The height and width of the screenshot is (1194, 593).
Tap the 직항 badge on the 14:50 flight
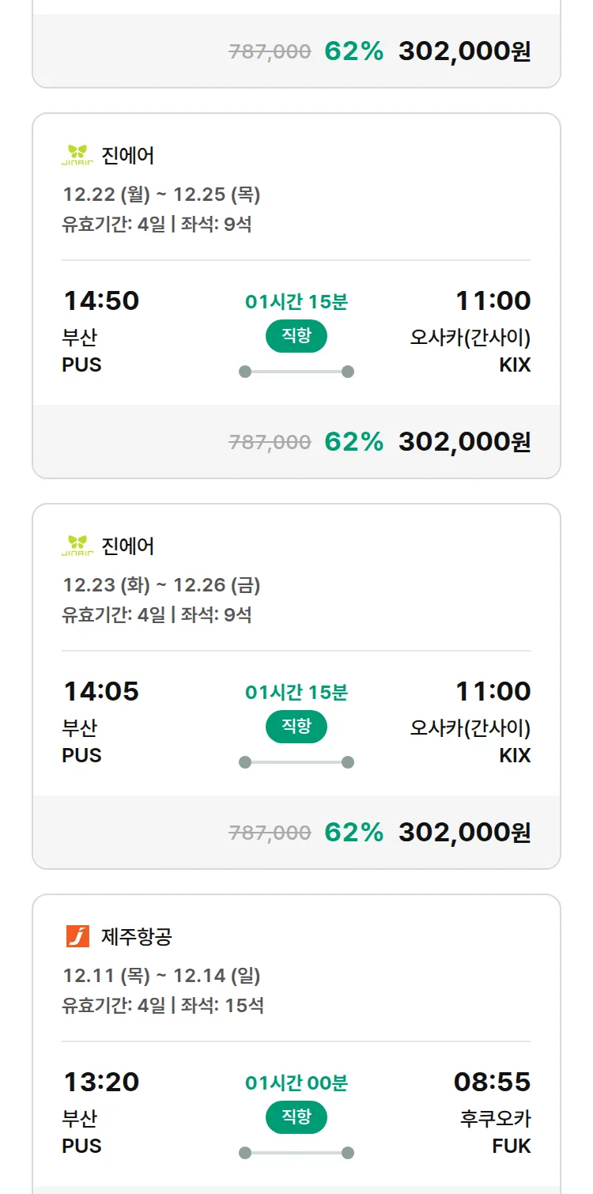296,336
